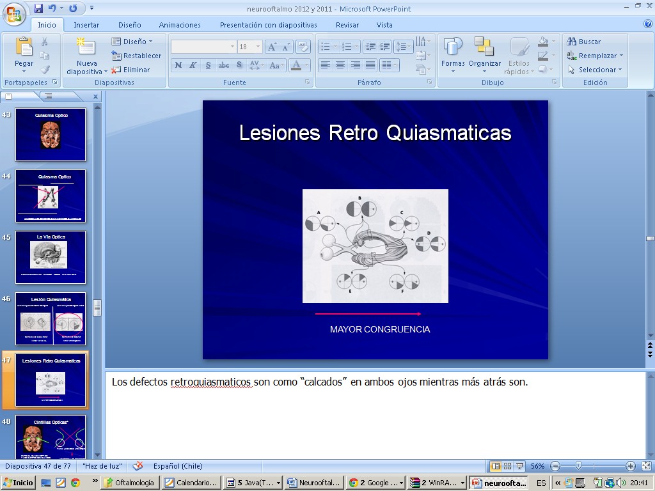655x491 pixels.
Task: Open the Animaciones ribbon tab
Action: click(x=180, y=25)
